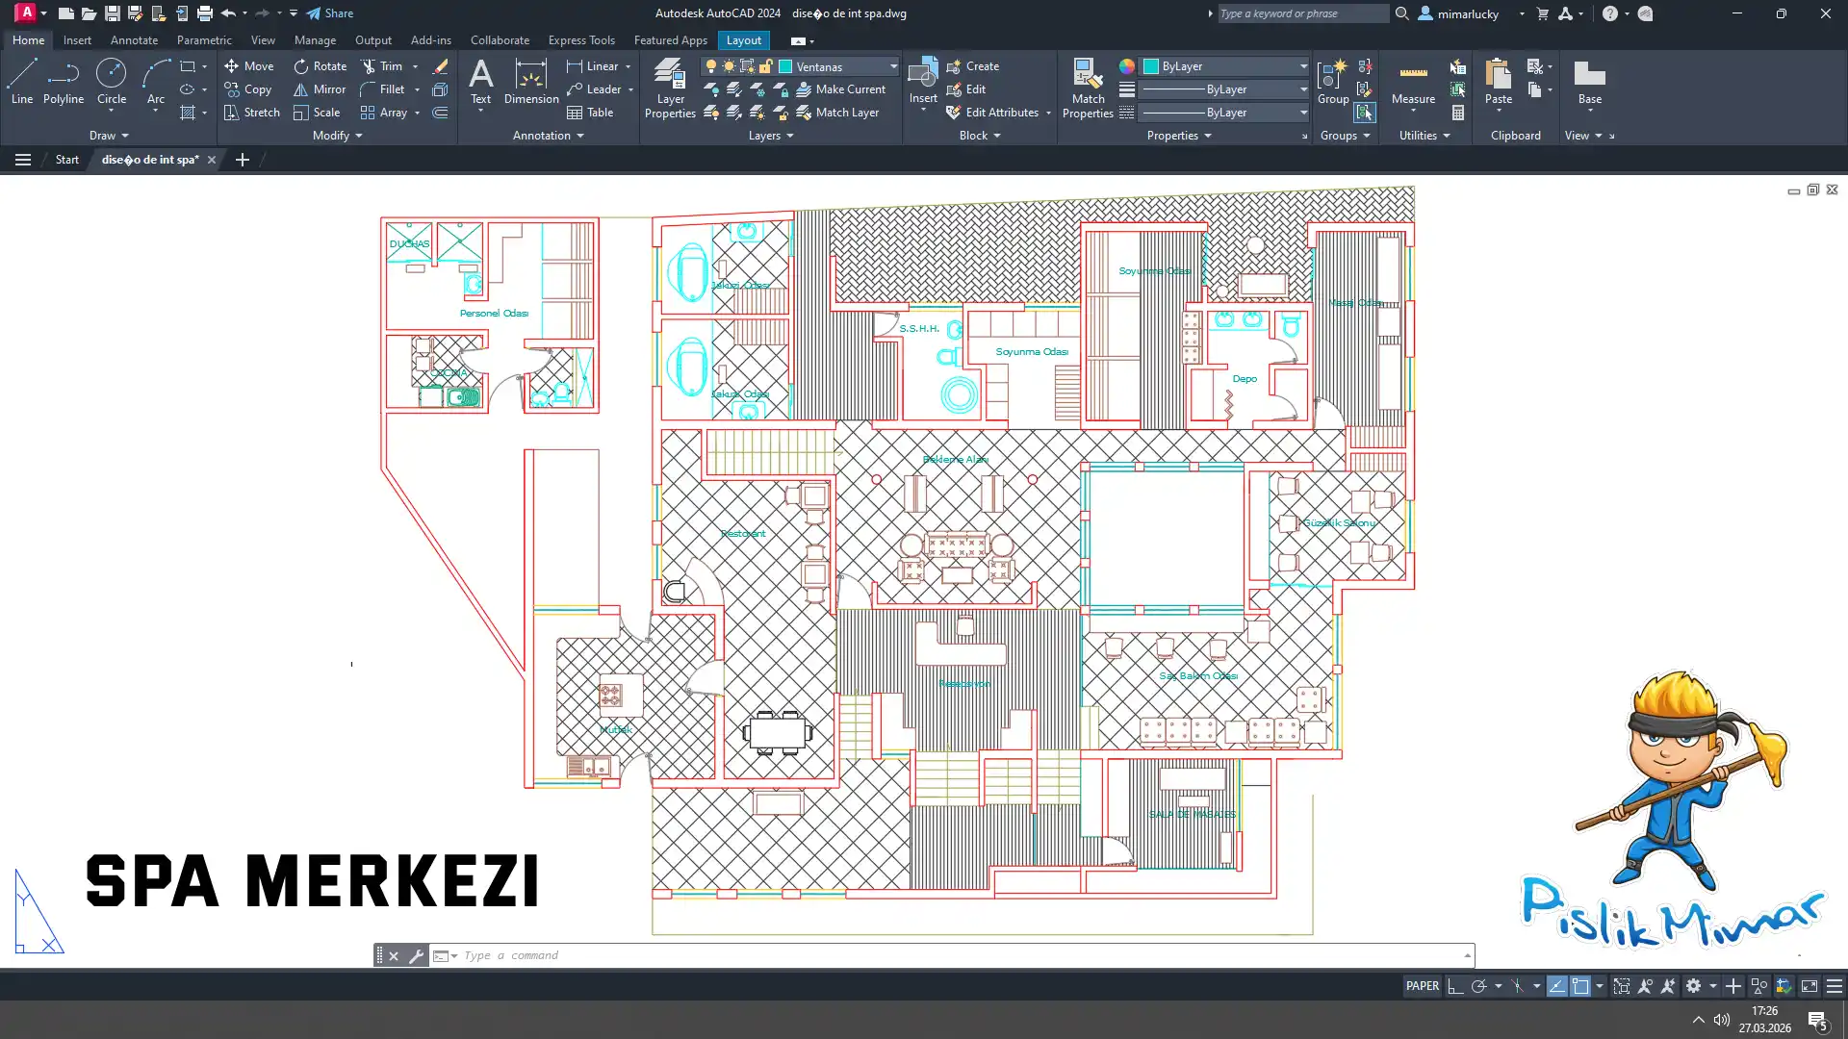Toggle PAPER space button
Viewport: 1848px width, 1039px height.
point(1422,986)
